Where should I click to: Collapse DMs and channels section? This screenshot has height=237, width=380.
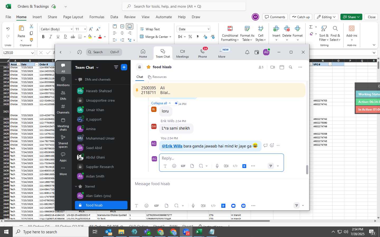pos(76,80)
